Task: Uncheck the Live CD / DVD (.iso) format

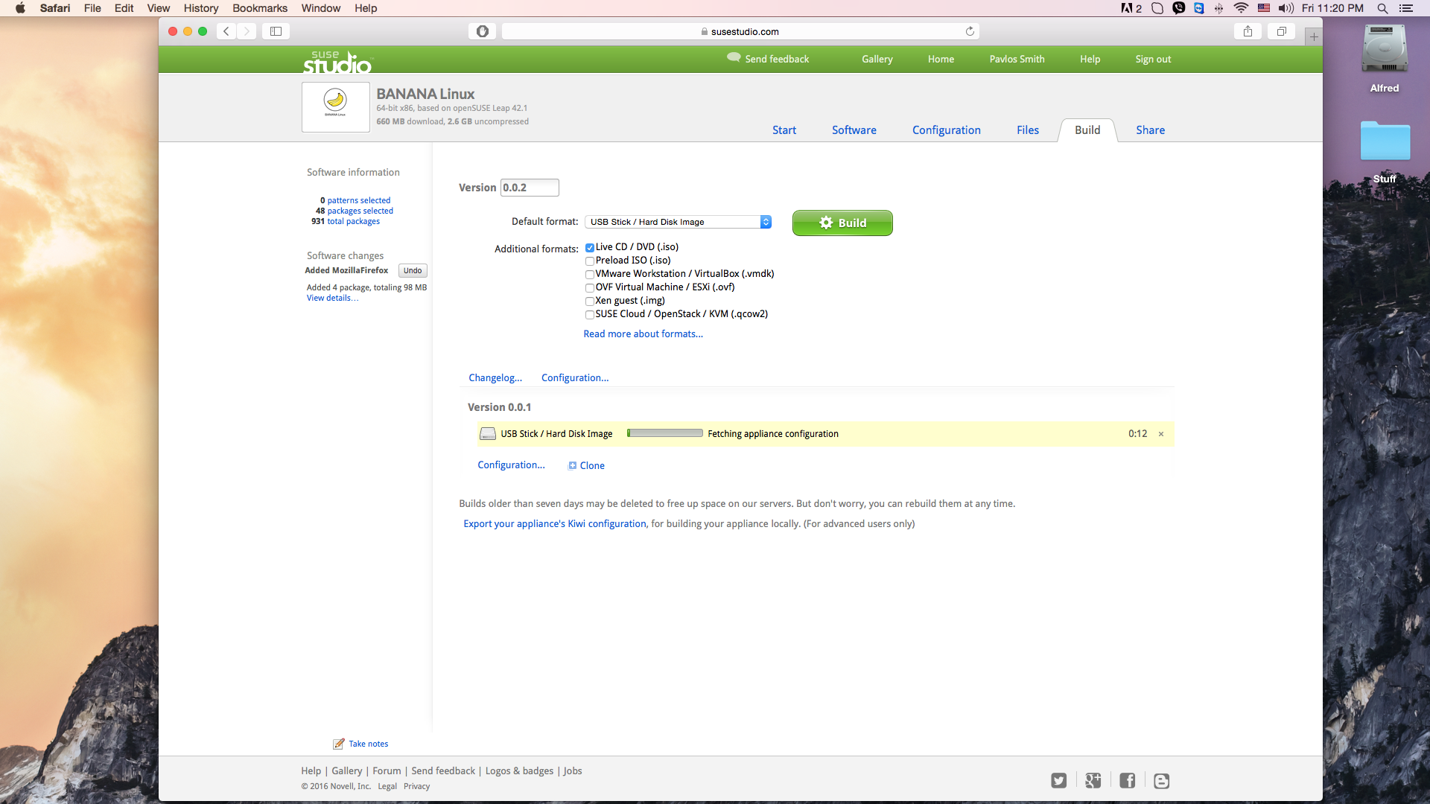Action: click(x=589, y=247)
